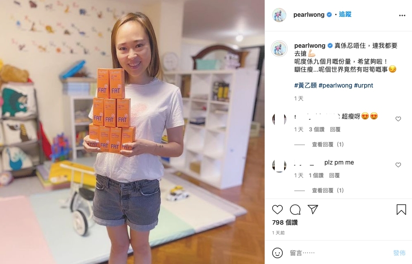Expand replies under 'plz pm me' comment
This screenshot has height=264, width=412.
(x=327, y=191)
